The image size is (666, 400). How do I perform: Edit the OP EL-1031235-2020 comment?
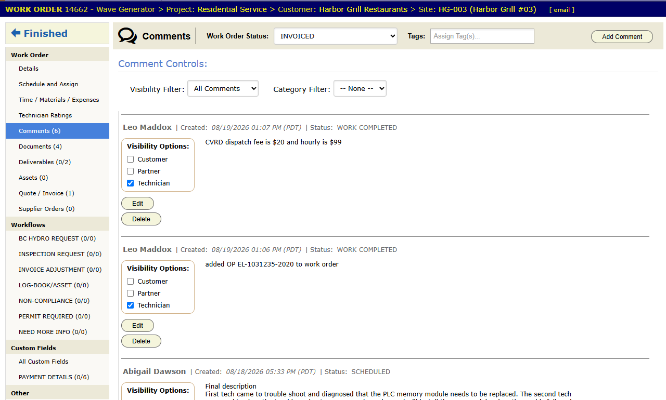point(137,326)
